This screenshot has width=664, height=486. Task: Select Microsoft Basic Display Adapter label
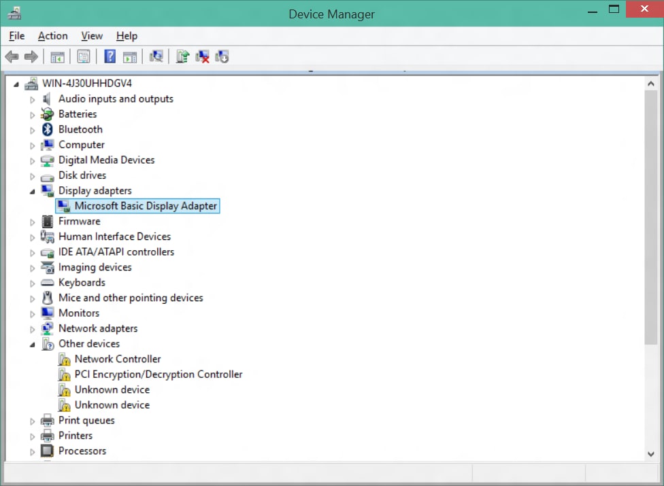tap(146, 206)
